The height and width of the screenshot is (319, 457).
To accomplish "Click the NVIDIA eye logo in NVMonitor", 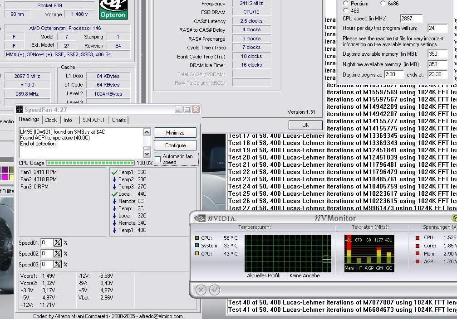I will tap(200, 218).
